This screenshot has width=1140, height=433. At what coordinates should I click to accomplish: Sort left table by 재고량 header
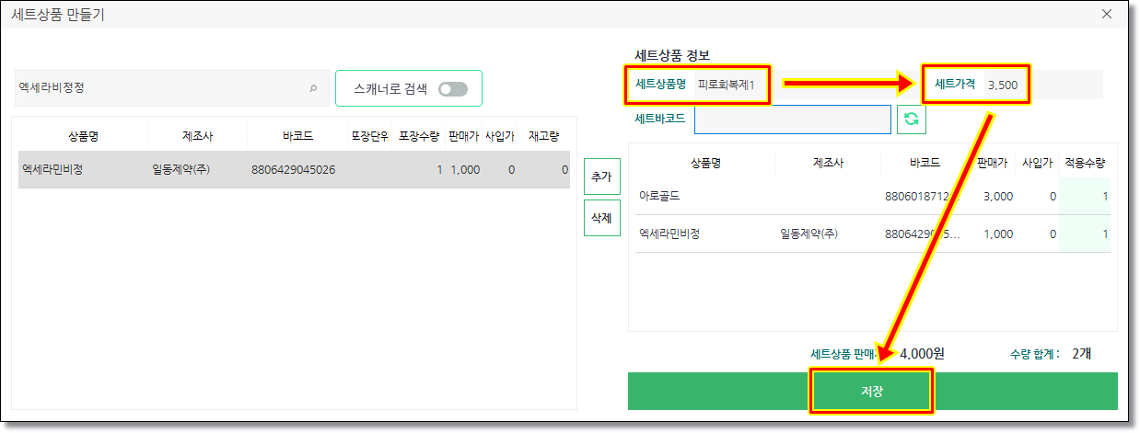(546, 136)
